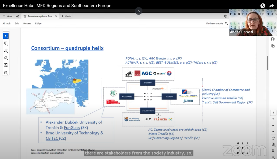Screen dimensions: 277x159
Task: Click the page display settings icon
Action: point(273,144)
